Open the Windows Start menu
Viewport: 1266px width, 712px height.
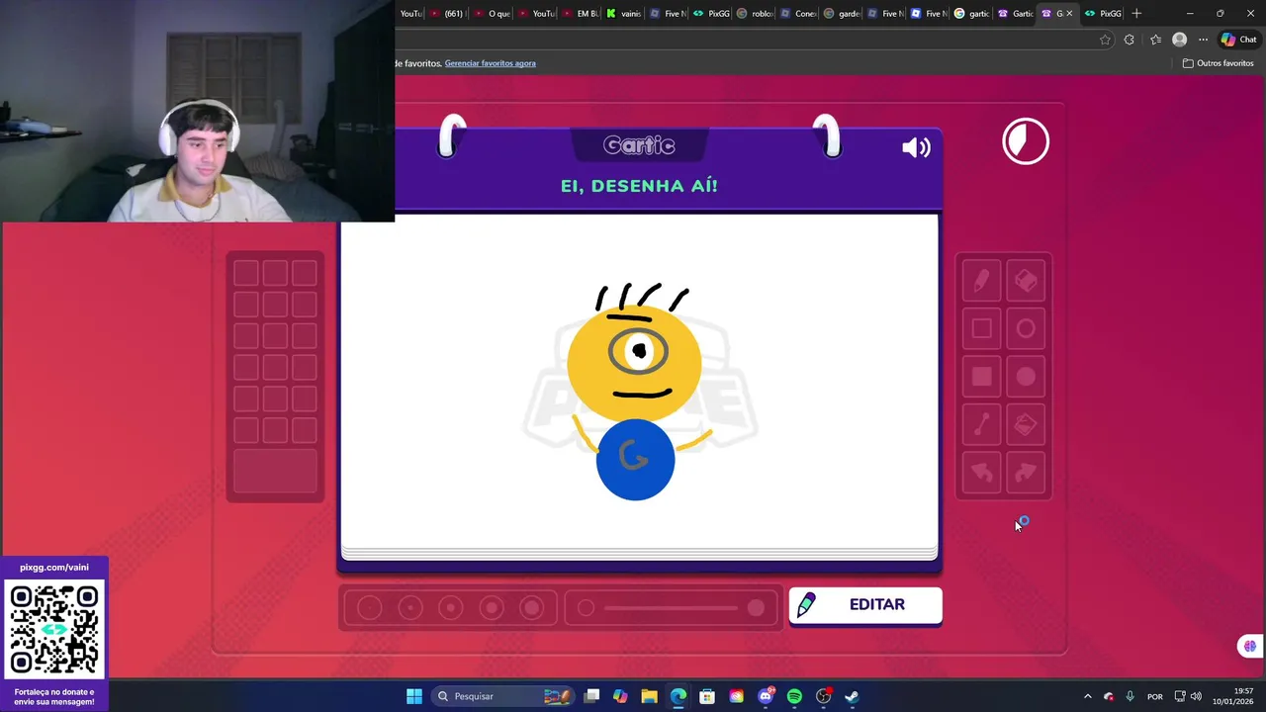414,696
